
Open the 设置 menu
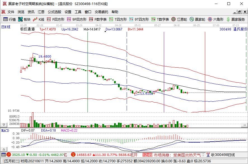point(68,12)
